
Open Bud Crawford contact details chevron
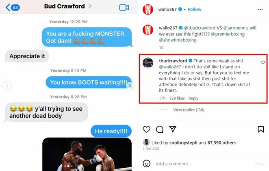point(90,7)
